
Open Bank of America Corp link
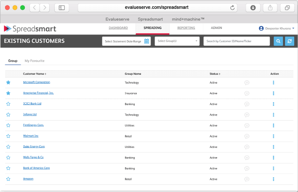36,168
